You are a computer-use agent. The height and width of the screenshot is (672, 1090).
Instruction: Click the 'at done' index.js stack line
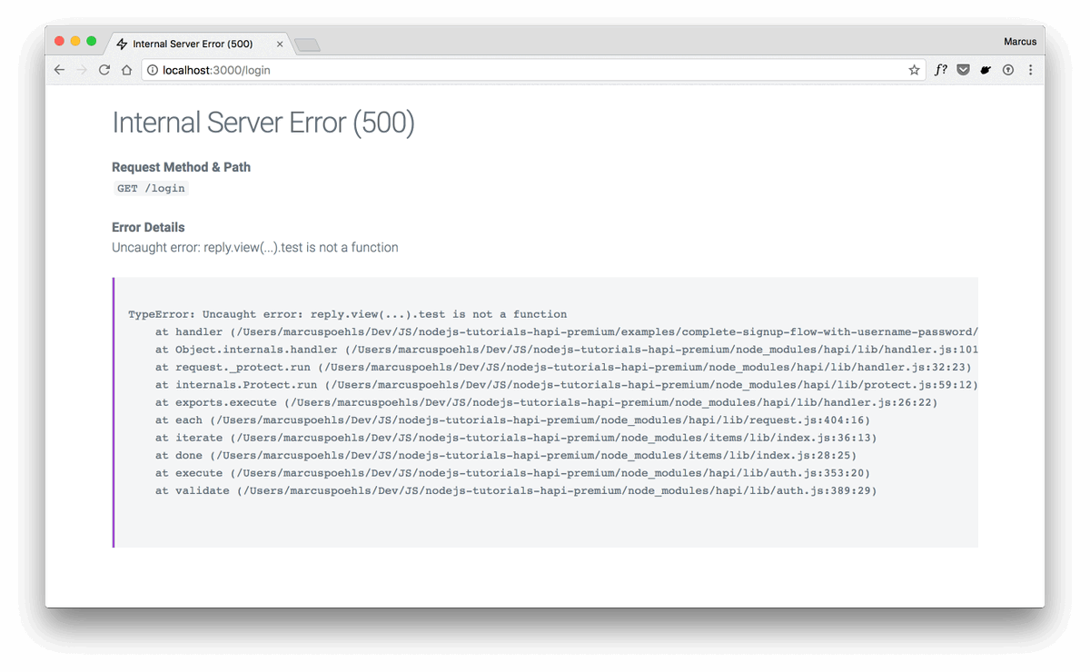[505, 455]
